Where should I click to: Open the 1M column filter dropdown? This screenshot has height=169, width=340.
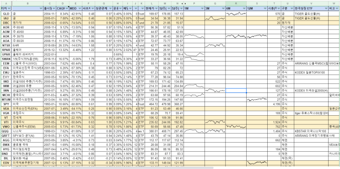point(202,8)
